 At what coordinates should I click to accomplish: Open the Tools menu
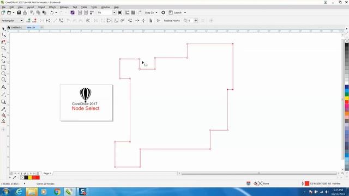(94, 7)
